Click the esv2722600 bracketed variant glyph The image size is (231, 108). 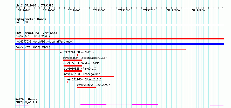pos(79,82)
